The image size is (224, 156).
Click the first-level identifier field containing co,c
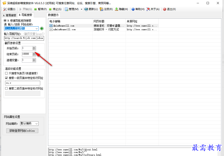23,83
